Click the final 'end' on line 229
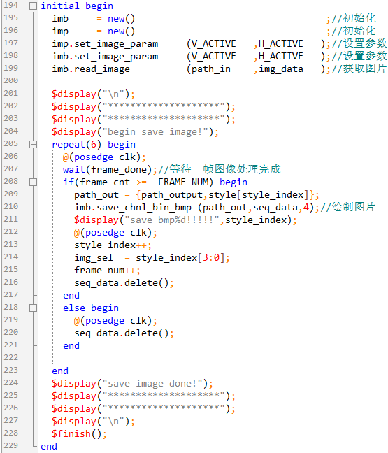388x453 pixels. (x=49, y=447)
